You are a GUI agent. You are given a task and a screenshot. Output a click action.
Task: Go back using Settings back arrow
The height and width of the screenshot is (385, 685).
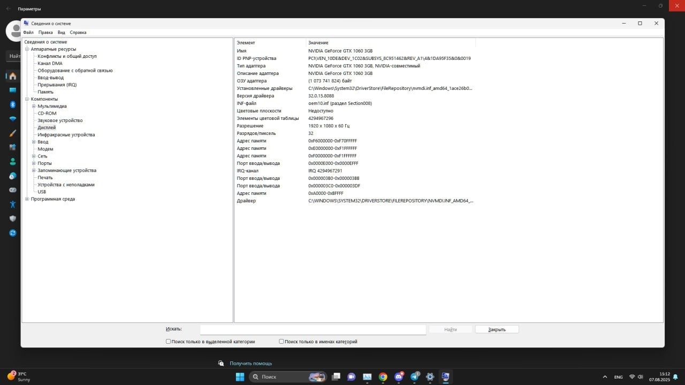point(8,9)
